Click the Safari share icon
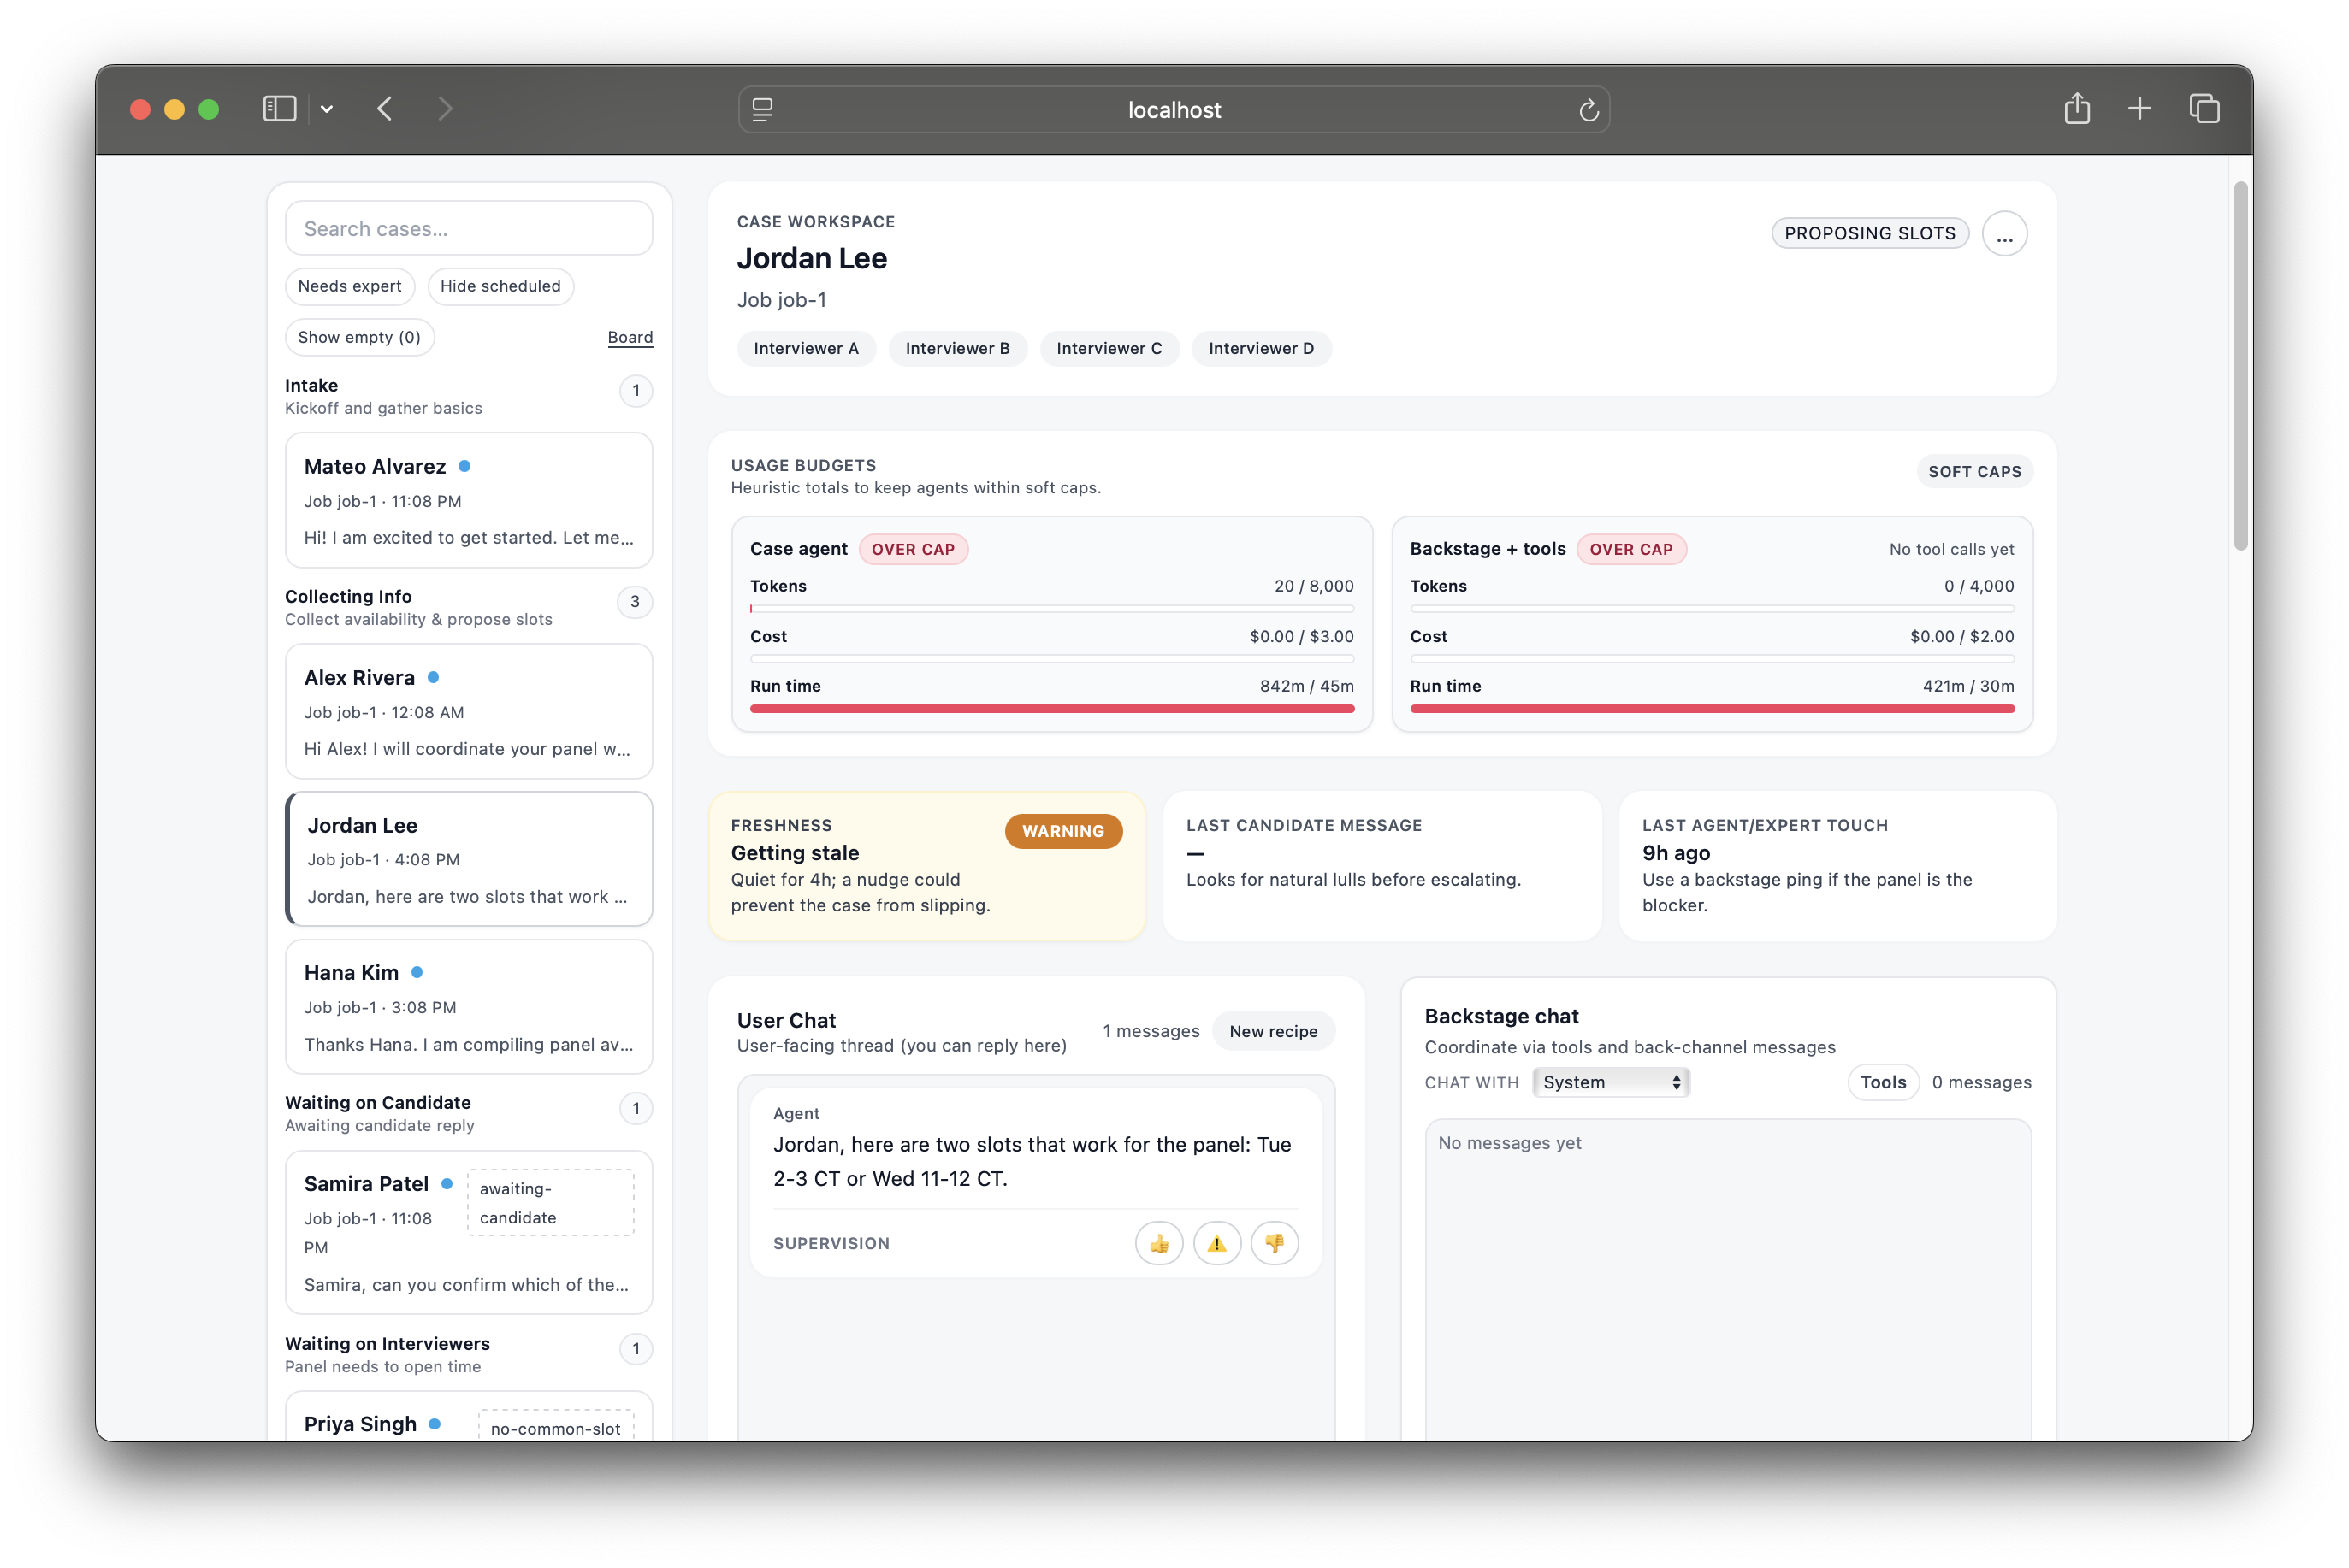Viewport: 2349px width, 1568px height. (2077, 109)
